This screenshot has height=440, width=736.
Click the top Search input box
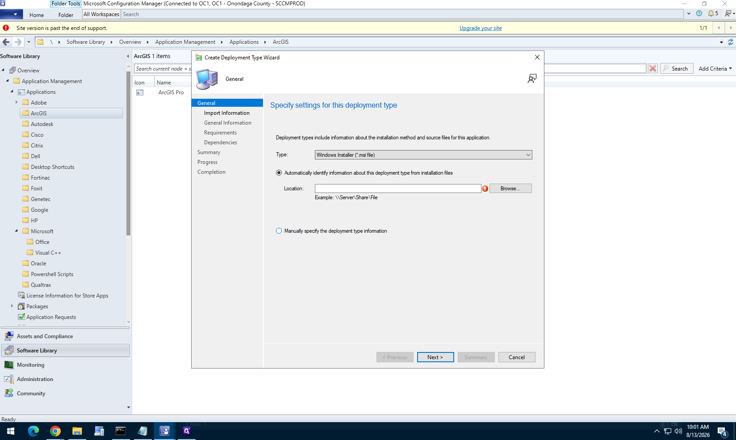tap(402, 14)
